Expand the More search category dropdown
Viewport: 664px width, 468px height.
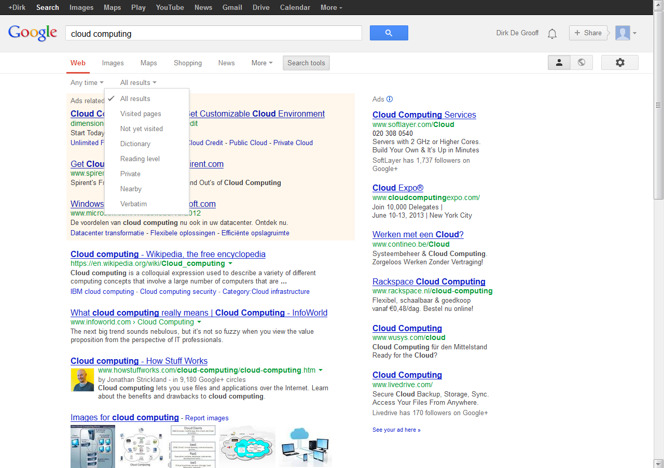[x=262, y=63]
